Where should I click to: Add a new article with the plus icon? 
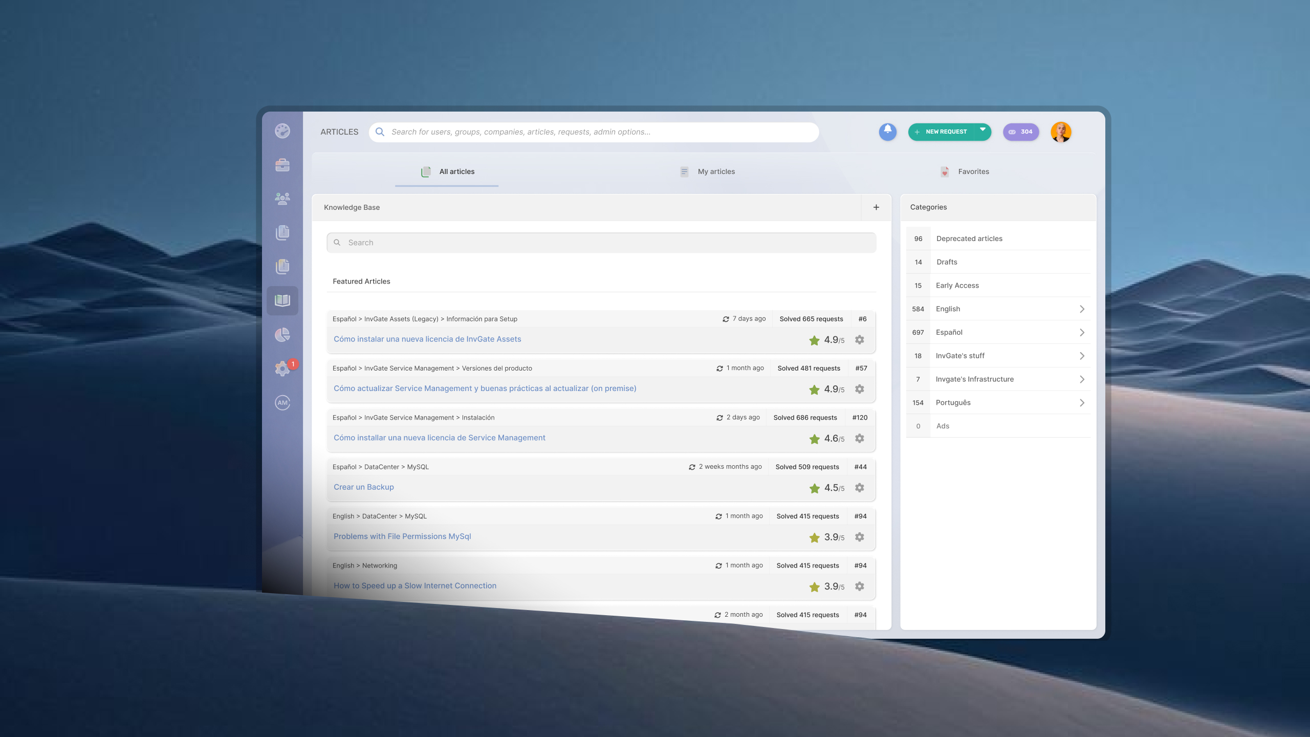click(x=876, y=207)
